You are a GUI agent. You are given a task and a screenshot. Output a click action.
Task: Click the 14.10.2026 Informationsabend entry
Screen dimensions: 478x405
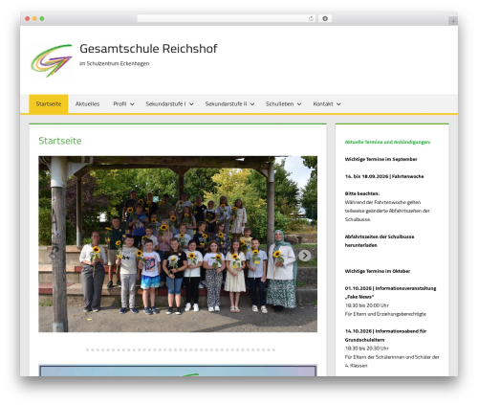coord(385,335)
